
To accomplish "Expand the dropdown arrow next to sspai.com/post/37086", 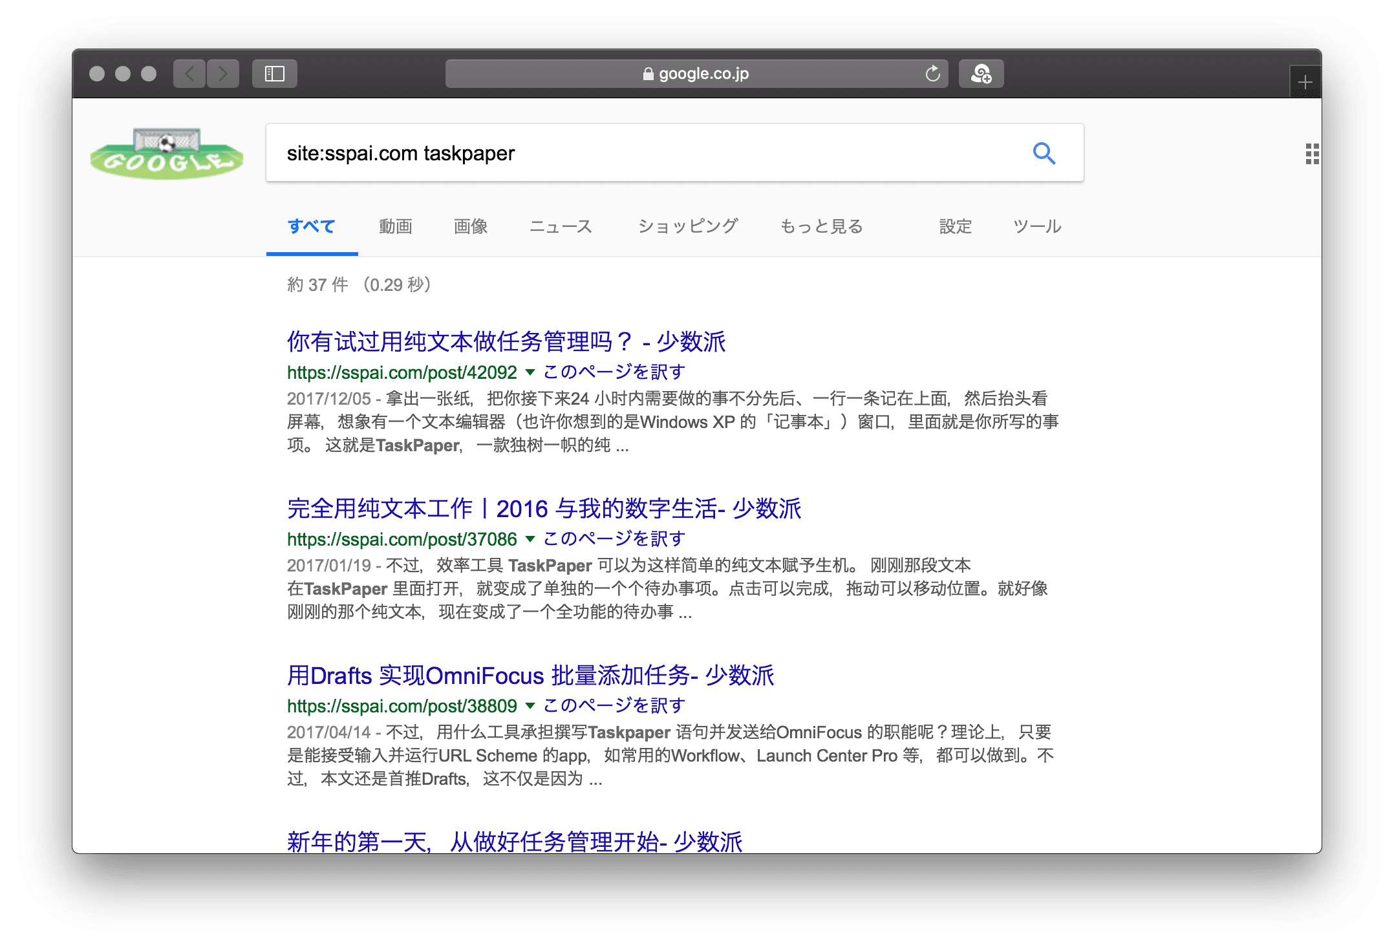I will click(x=530, y=538).
